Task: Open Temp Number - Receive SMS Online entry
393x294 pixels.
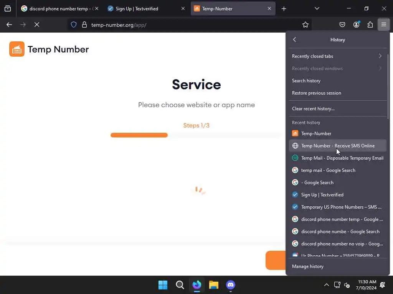Action: [x=337, y=145]
